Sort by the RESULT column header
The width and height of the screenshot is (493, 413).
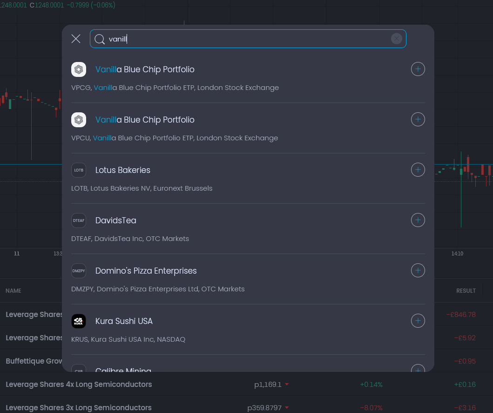(x=466, y=290)
